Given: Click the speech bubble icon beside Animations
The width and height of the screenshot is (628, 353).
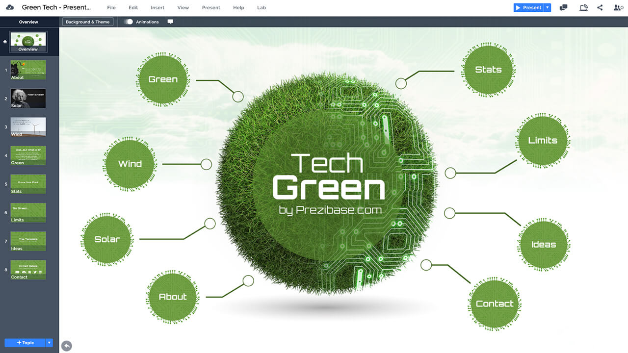Looking at the screenshot, I should coord(170,22).
